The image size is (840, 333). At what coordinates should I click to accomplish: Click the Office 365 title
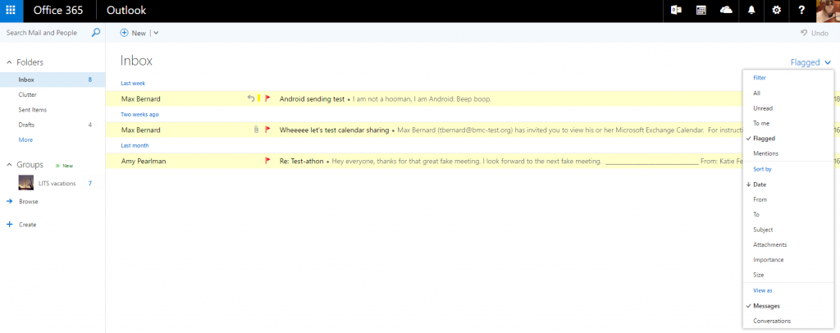click(58, 10)
